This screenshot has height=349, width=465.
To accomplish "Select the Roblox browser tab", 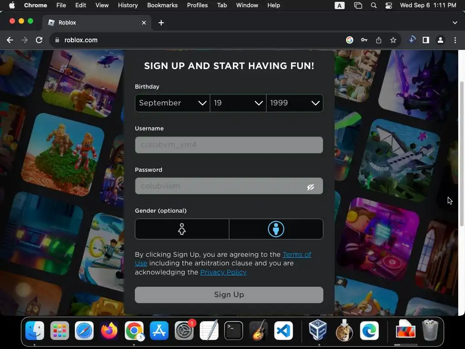I will click(96, 23).
